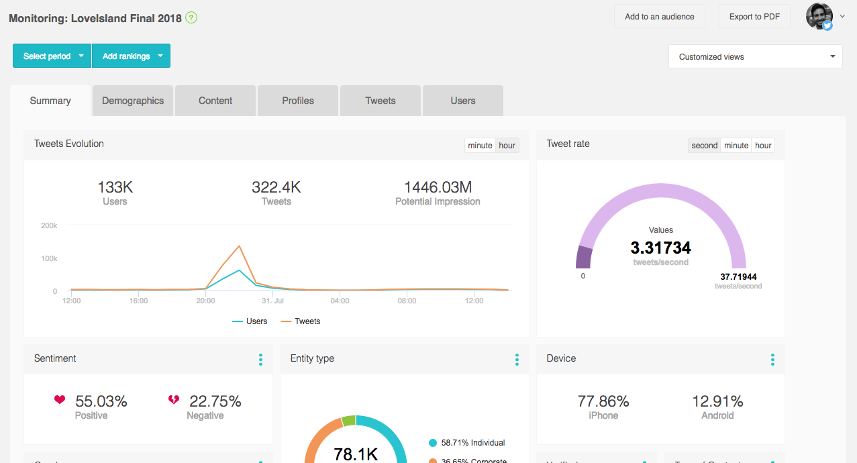Click the teal Individual legend dot
The image size is (857, 463).
[433, 443]
